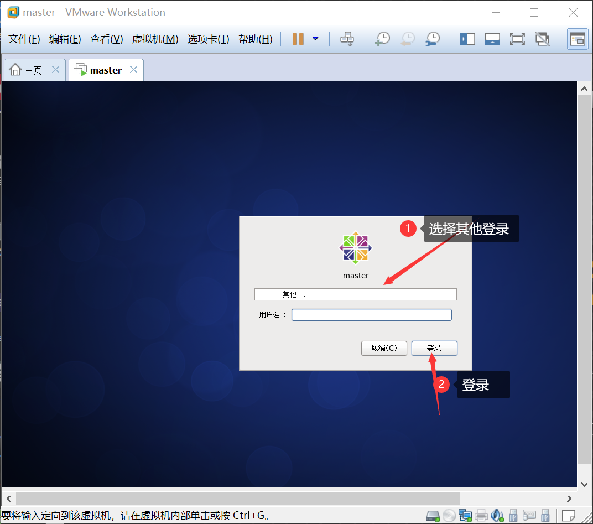Image resolution: width=593 pixels, height=524 pixels.
Task: Minimize the VMware Workstation window
Action: pyautogui.click(x=496, y=13)
